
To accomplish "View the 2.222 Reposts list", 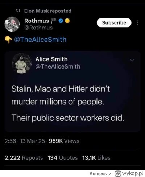I will coord(24,158).
